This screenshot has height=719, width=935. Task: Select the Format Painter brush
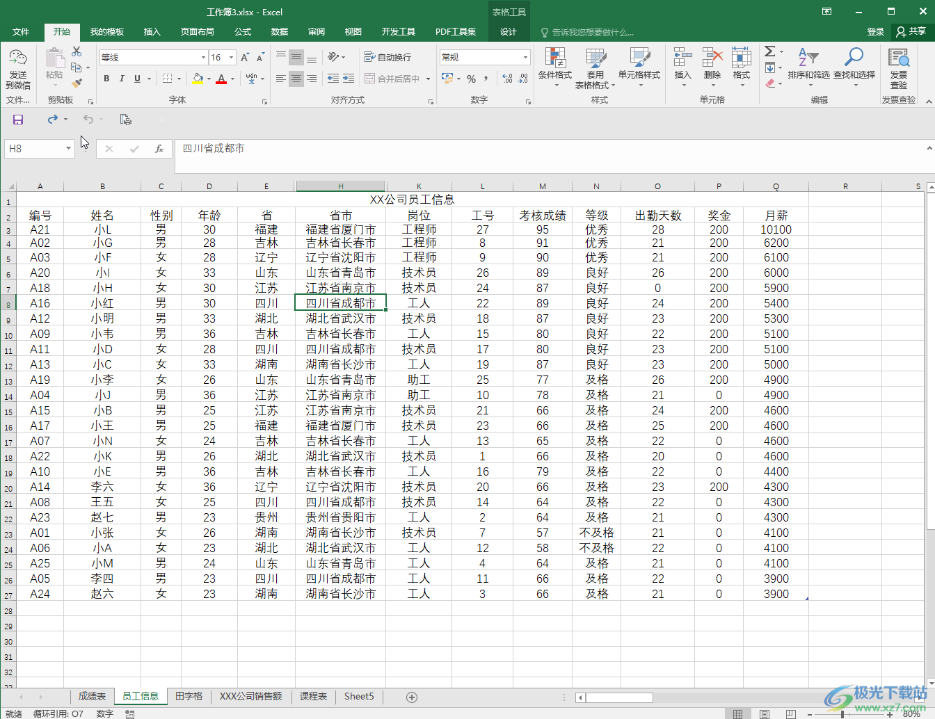pyautogui.click(x=77, y=83)
